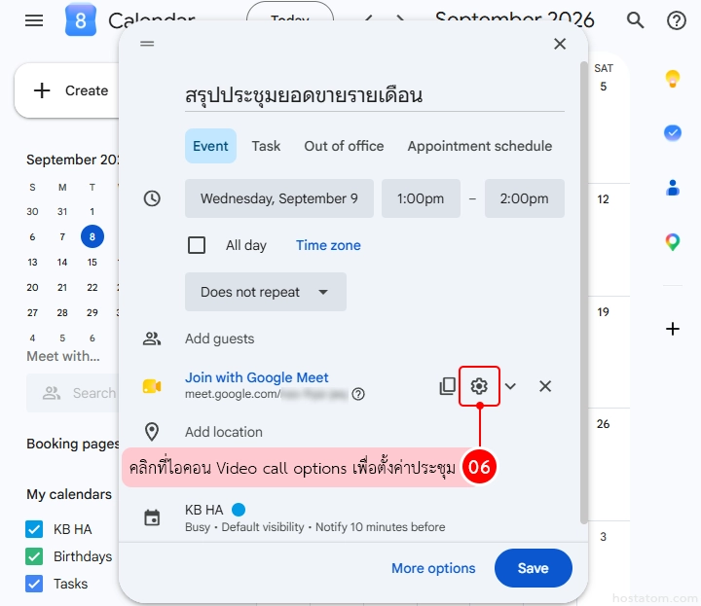Switch to Appointment schedule tab
701x606 pixels.
pyautogui.click(x=480, y=146)
